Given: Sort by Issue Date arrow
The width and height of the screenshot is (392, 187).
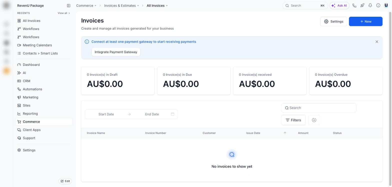Looking at the screenshot, I should click(285, 133).
